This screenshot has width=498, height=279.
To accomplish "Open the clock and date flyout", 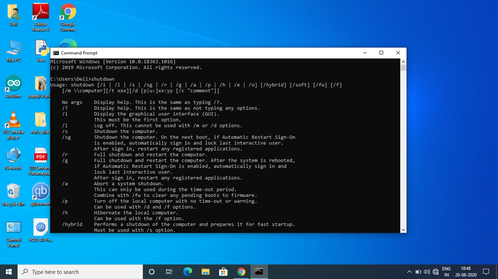I will tap(466, 272).
